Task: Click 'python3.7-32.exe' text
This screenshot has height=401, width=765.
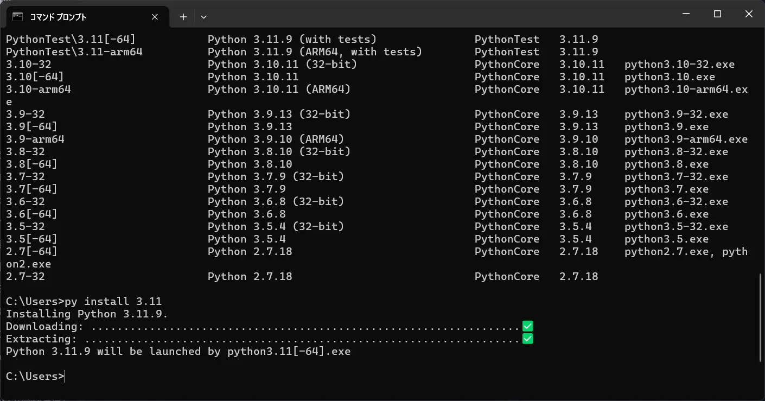Action: click(x=676, y=176)
